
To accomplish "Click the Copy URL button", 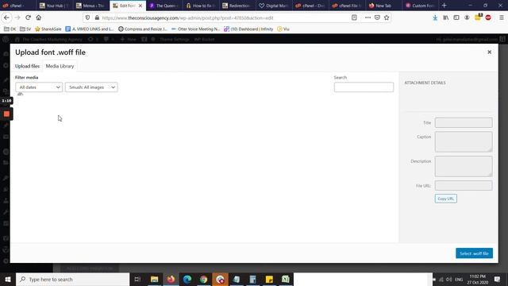I will 446,199.
